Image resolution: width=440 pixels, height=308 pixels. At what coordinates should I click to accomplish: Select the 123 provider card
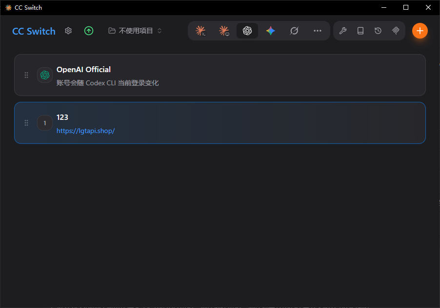pos(220,123)
